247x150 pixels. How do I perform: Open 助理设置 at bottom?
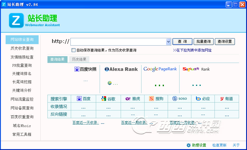pyautogui.click(x=199, y=145)
